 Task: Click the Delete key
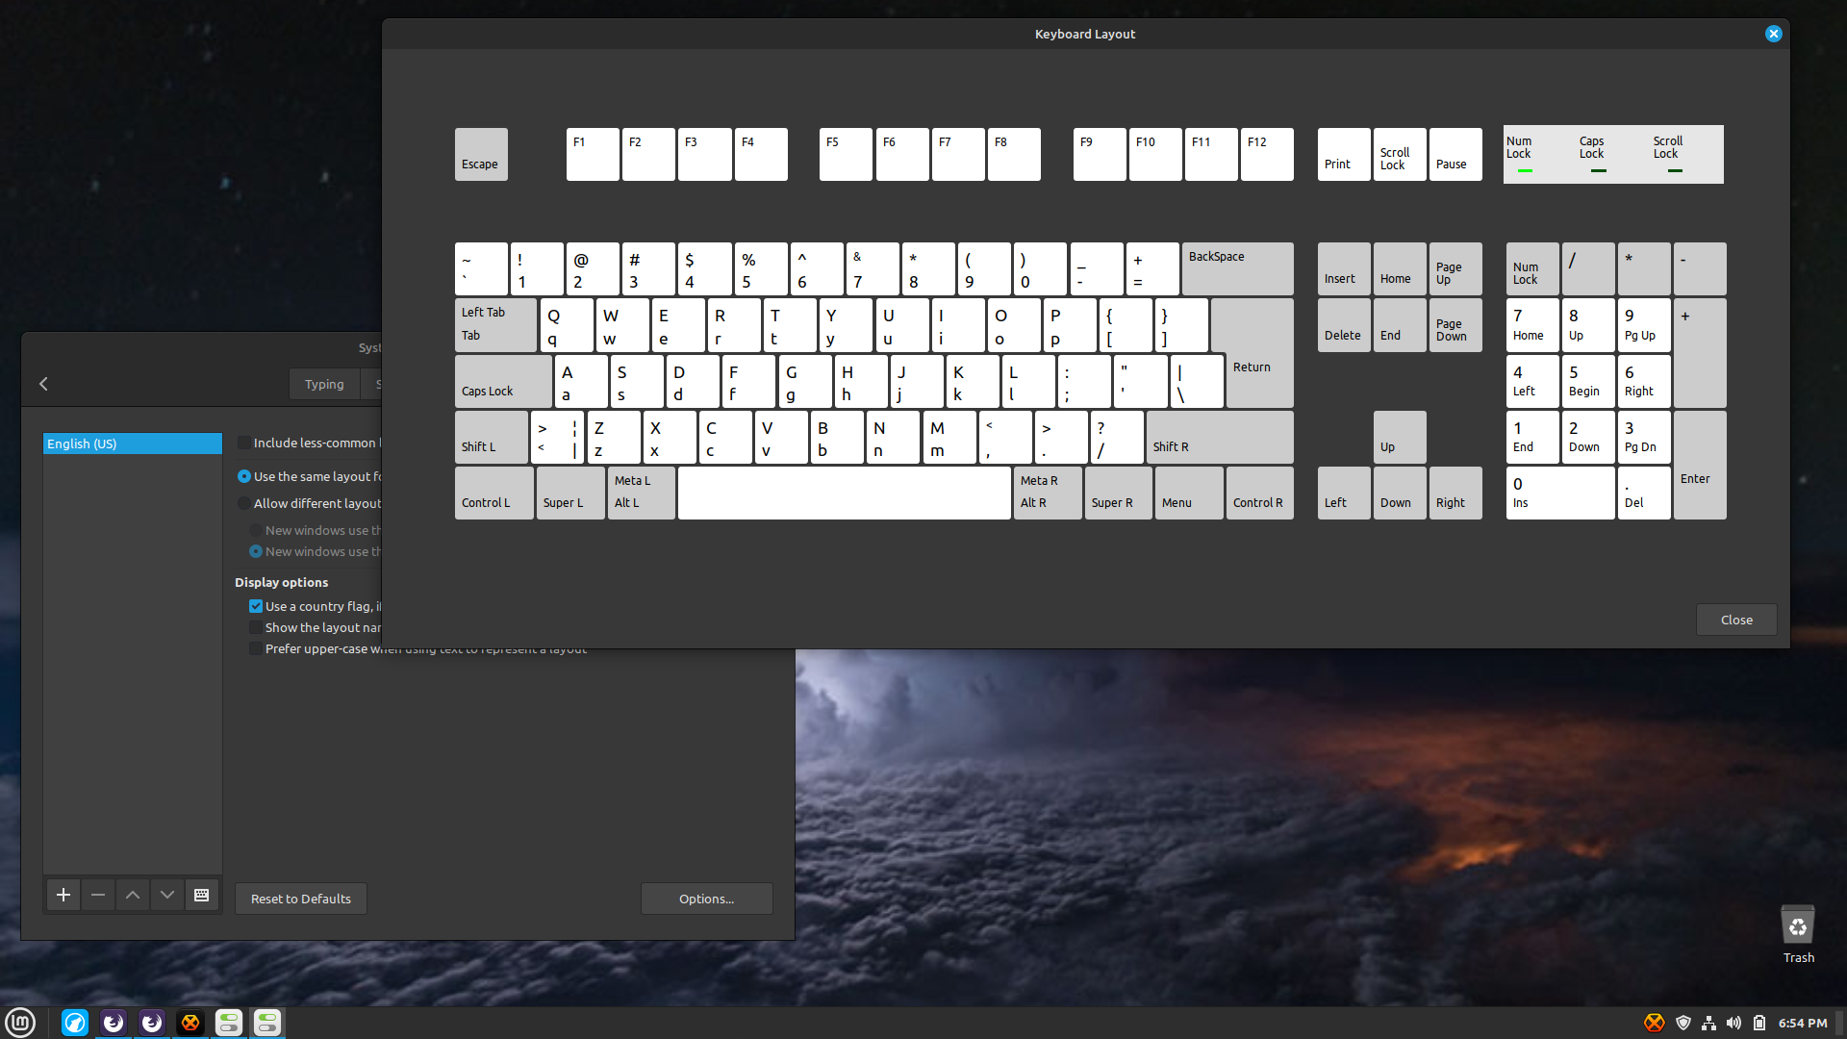[1344, 325]
